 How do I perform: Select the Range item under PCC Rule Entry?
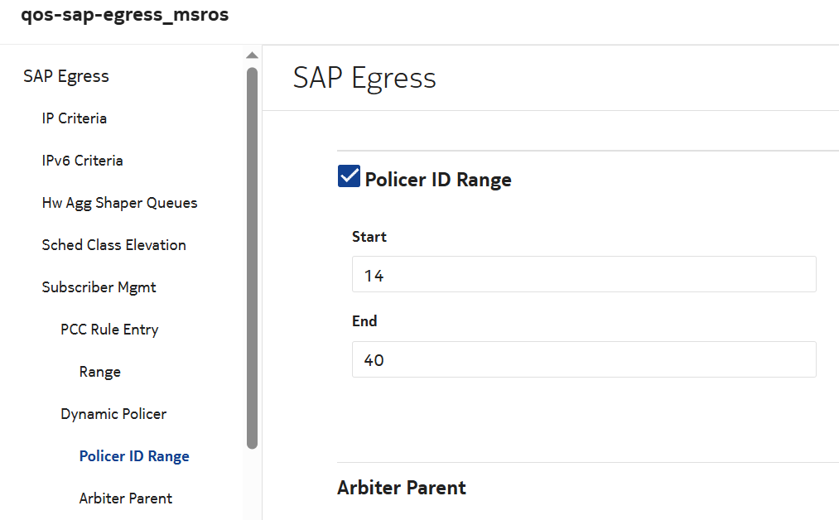(x=100, y=372)
